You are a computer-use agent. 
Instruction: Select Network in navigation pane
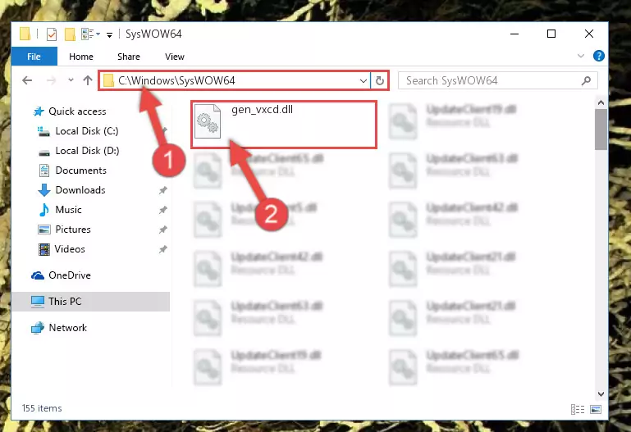pos(67,328)
